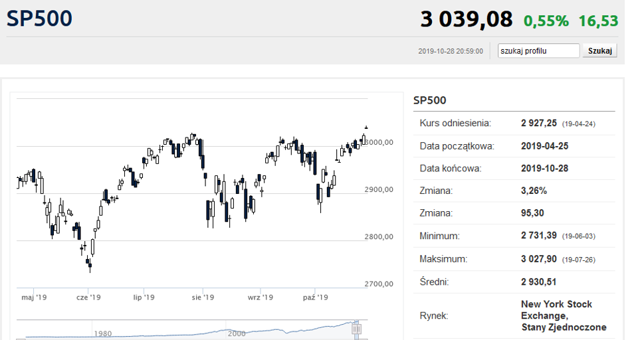The image size is (628, 340).
Task: Click the 'szukaj profilu' search field
Action: pyautogui.click(x=538, y=50)
